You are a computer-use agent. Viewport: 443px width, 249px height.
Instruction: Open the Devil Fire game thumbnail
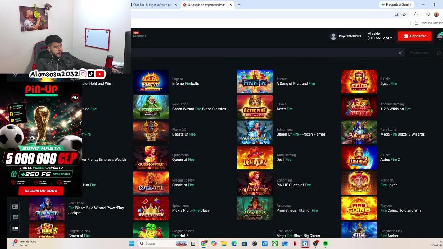pos(255,158)
